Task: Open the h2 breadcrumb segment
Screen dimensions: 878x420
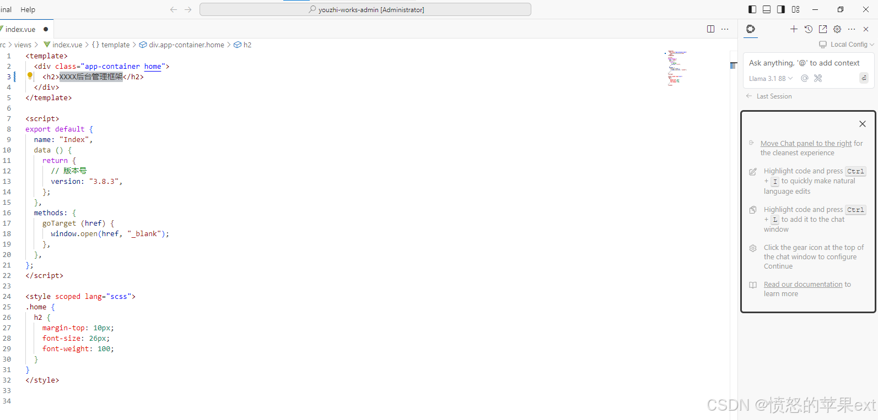Action: [243, 45]
